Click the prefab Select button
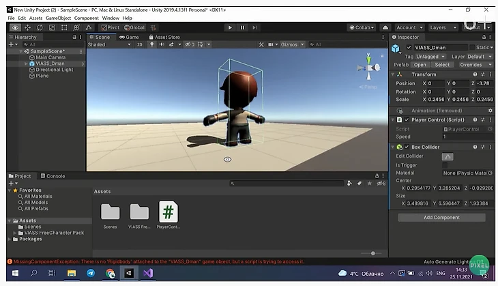 [x=442, y=65]
